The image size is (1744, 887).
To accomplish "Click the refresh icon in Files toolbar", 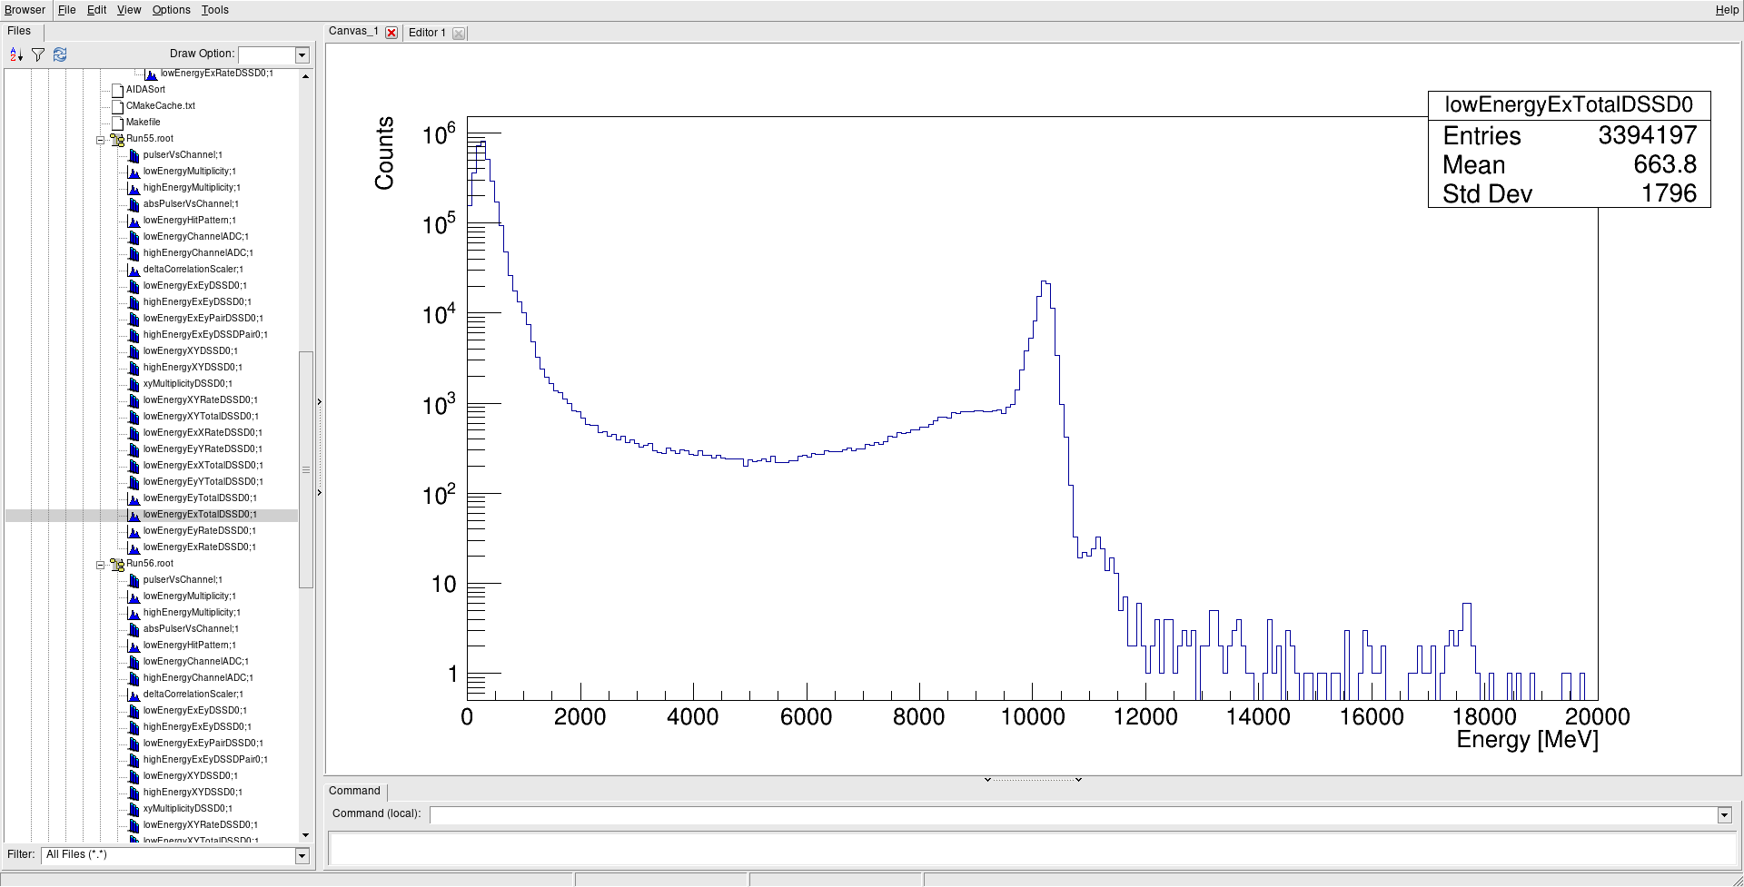I will pos(60,55).
